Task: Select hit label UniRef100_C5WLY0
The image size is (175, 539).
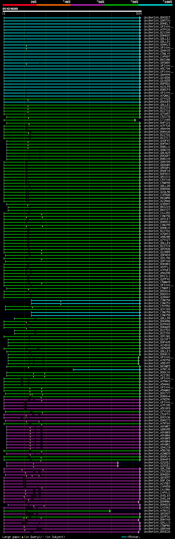Action: pyautogui.click(x=157, y=54)
